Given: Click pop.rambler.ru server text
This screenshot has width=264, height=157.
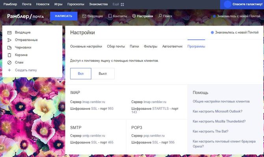Looking at the screenshot, I should 154,136.
